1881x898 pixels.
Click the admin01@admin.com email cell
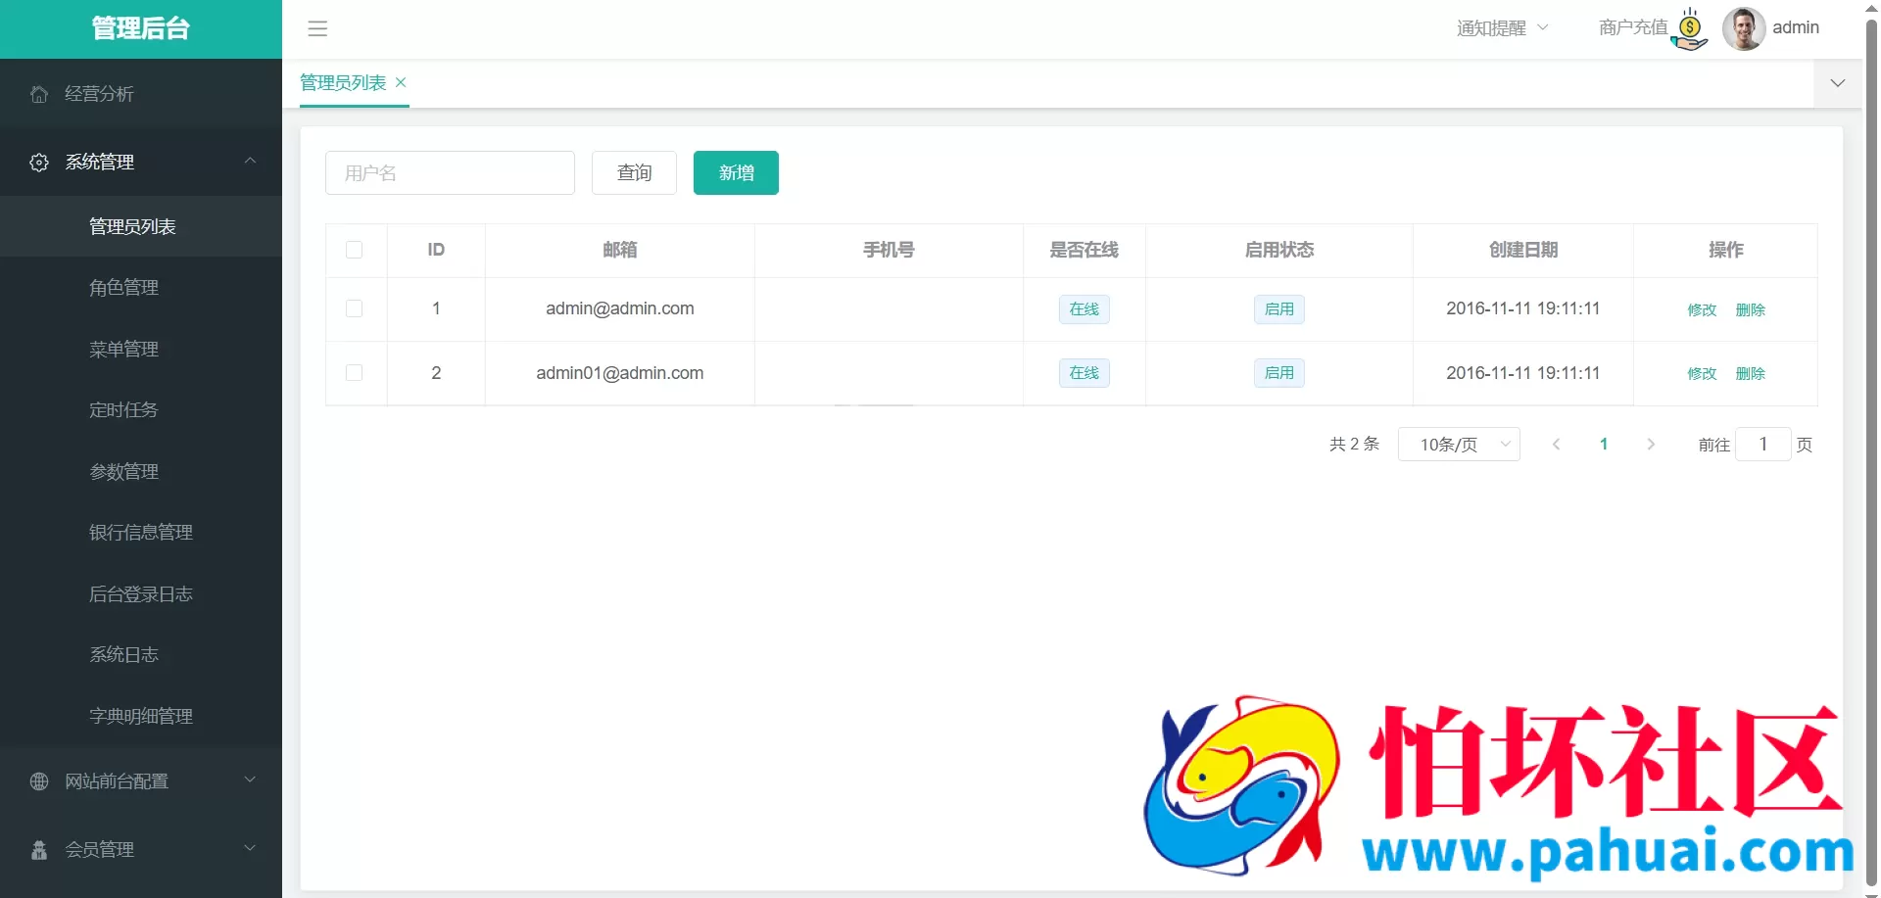pos(620,373)
